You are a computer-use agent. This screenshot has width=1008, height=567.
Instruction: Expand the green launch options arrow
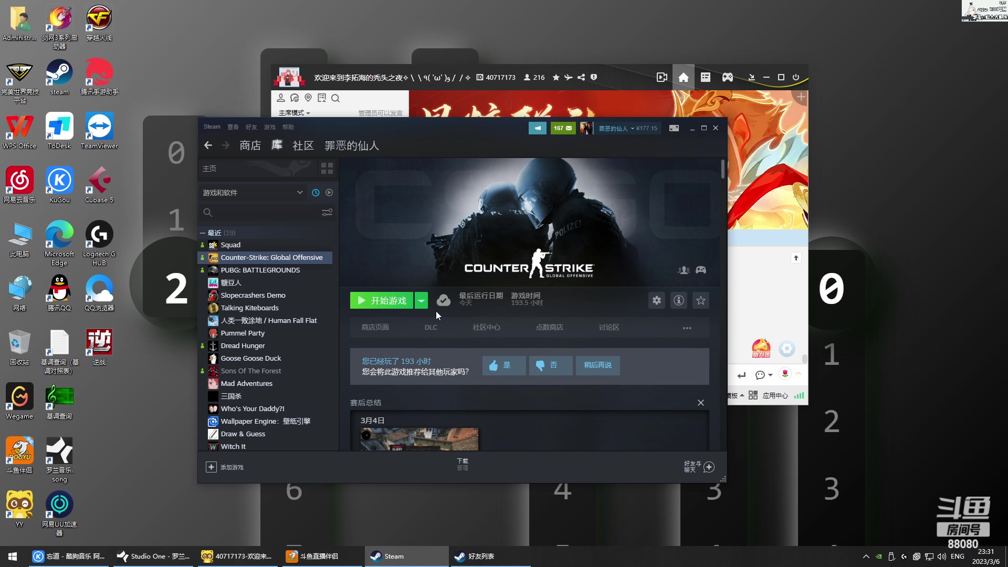pos(421,300)
